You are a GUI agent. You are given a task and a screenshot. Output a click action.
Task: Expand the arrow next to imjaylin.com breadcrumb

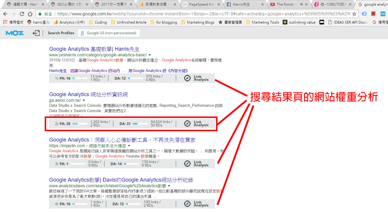click(129, 146)
